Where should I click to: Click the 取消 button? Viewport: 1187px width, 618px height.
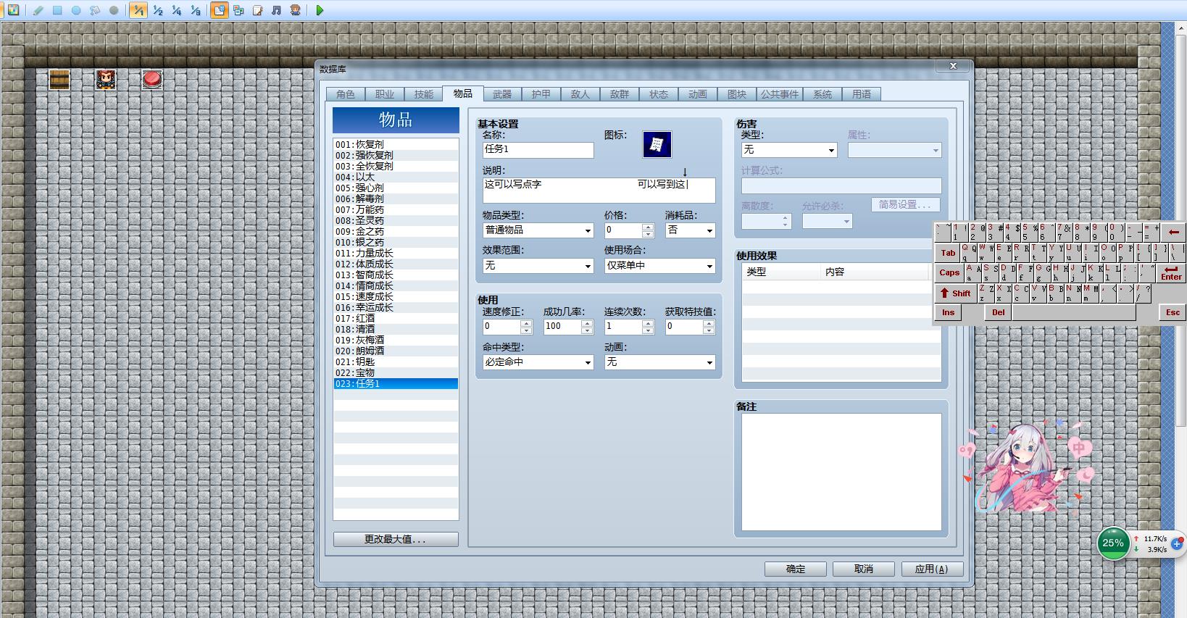(x=864, y=569)
